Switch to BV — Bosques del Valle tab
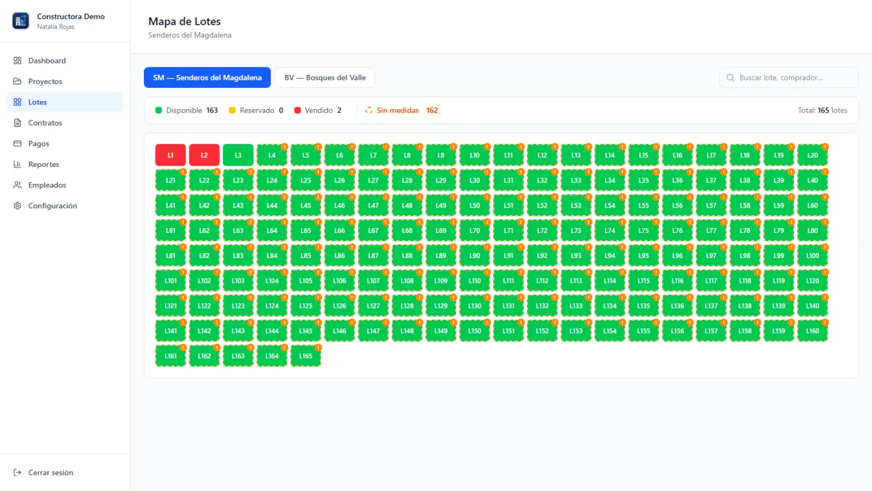Screen dimensions: 872x491 325,78
